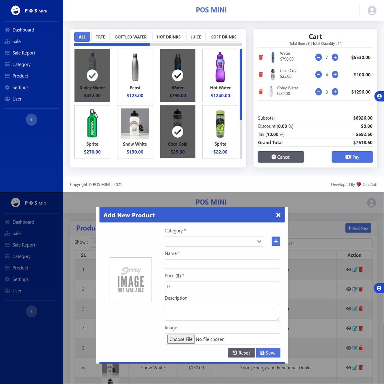Select the SOFT DRINKS category tab
This screenshot has width=384, height=384.
223,37
